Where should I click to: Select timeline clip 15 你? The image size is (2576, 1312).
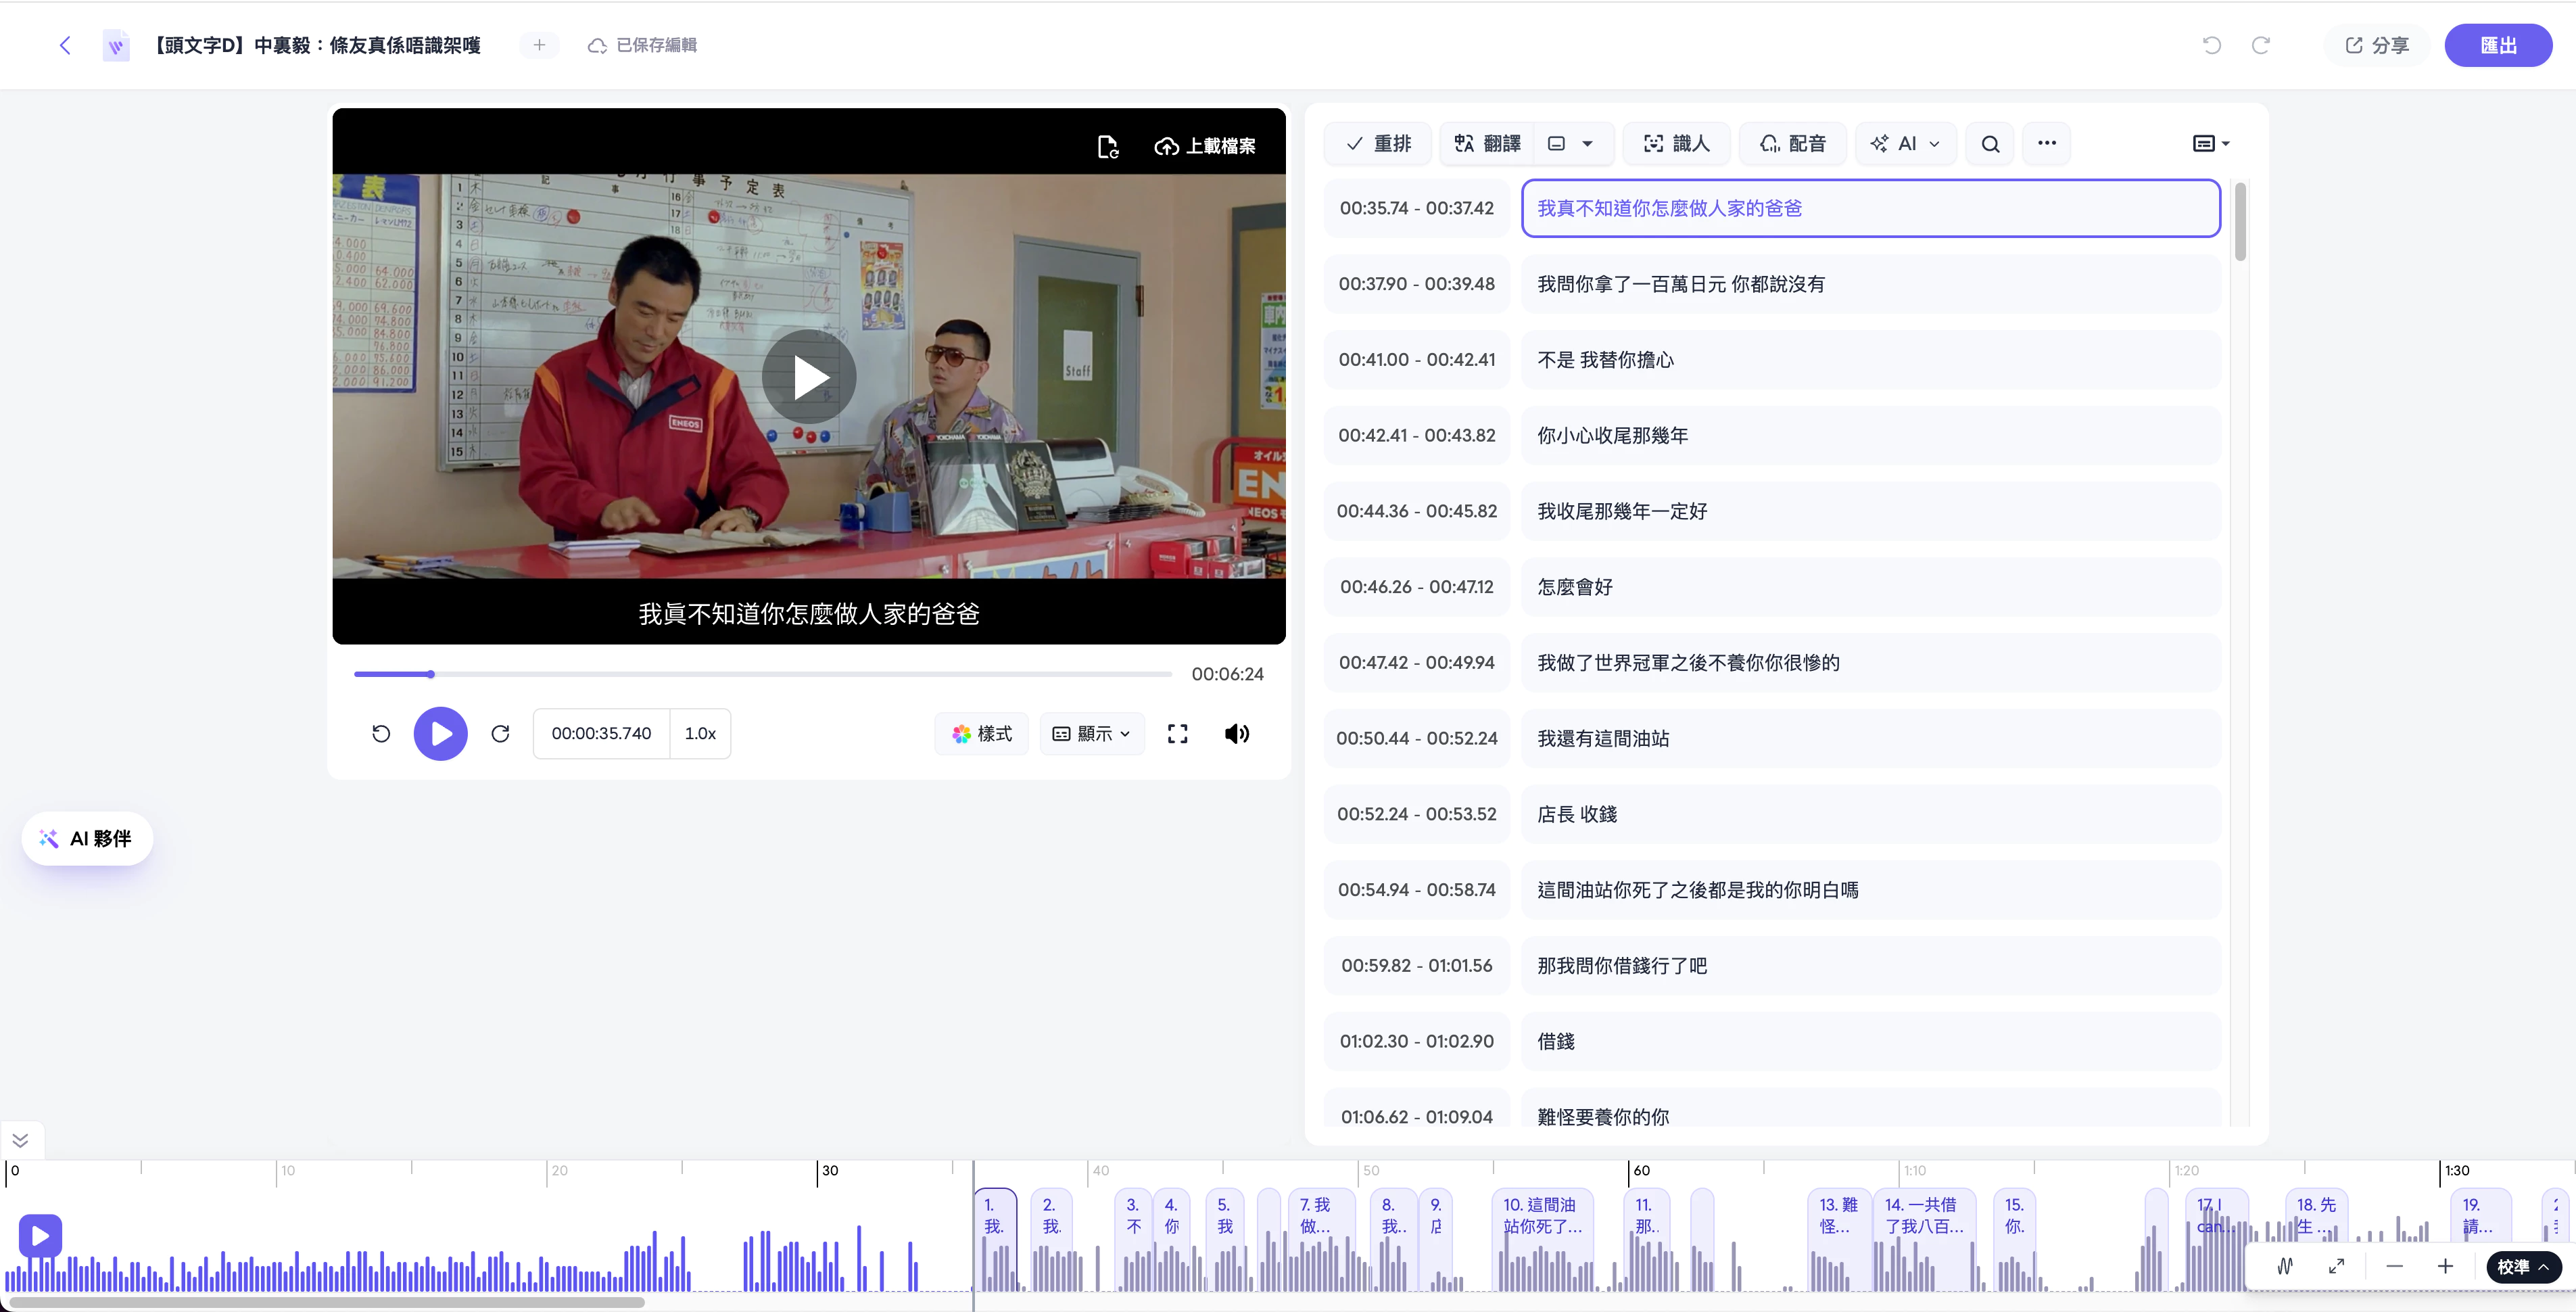coord(2014,1240)
